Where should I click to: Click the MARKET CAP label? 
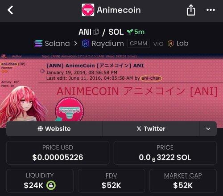click(183, 176)
